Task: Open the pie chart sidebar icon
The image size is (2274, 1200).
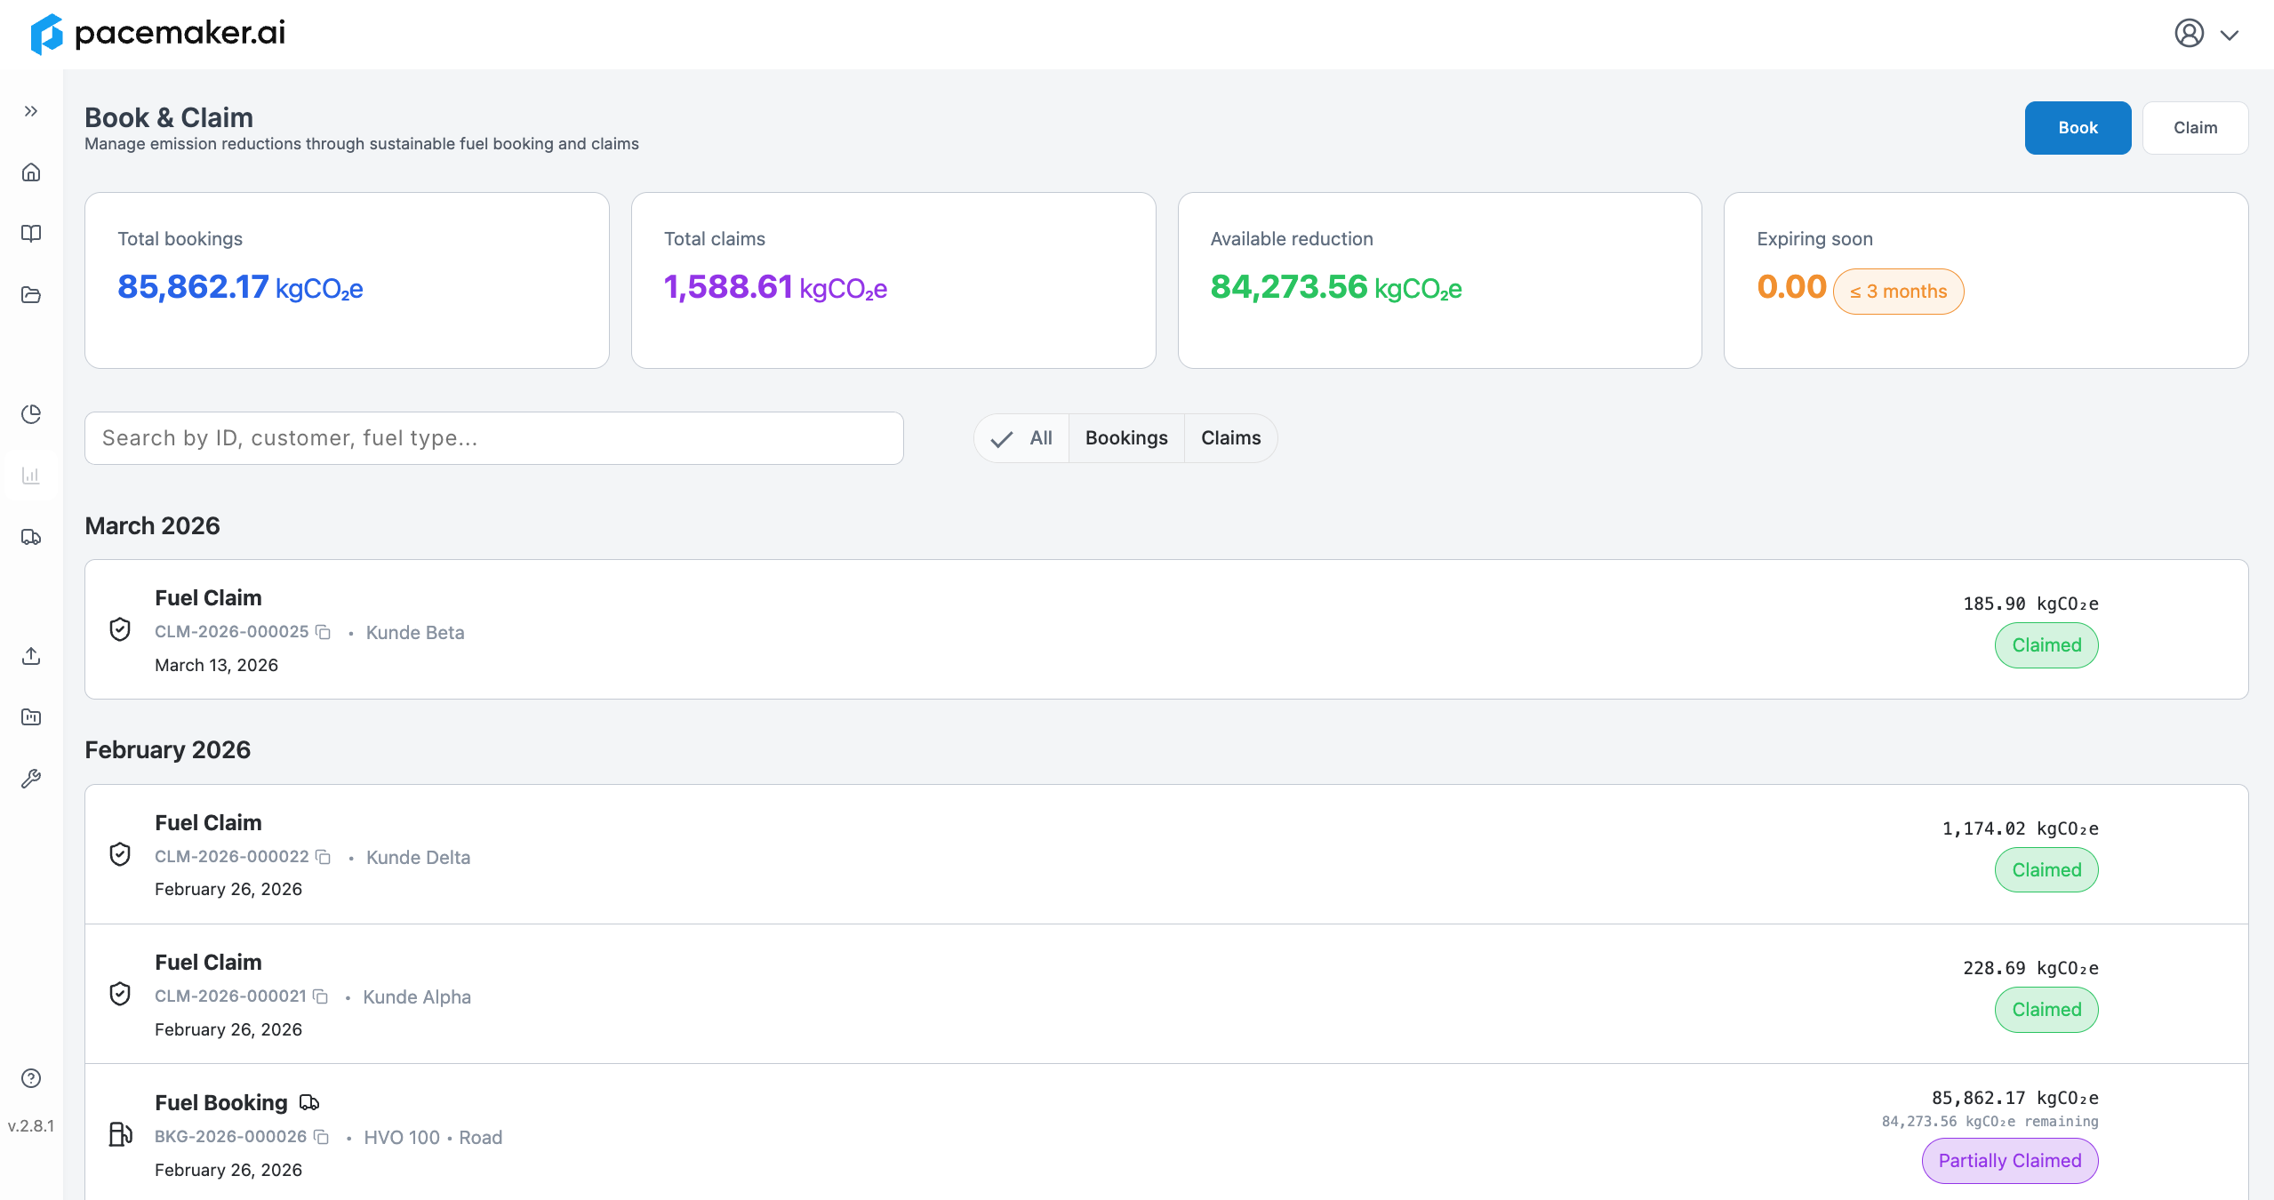Action: (x=31, y=414)
